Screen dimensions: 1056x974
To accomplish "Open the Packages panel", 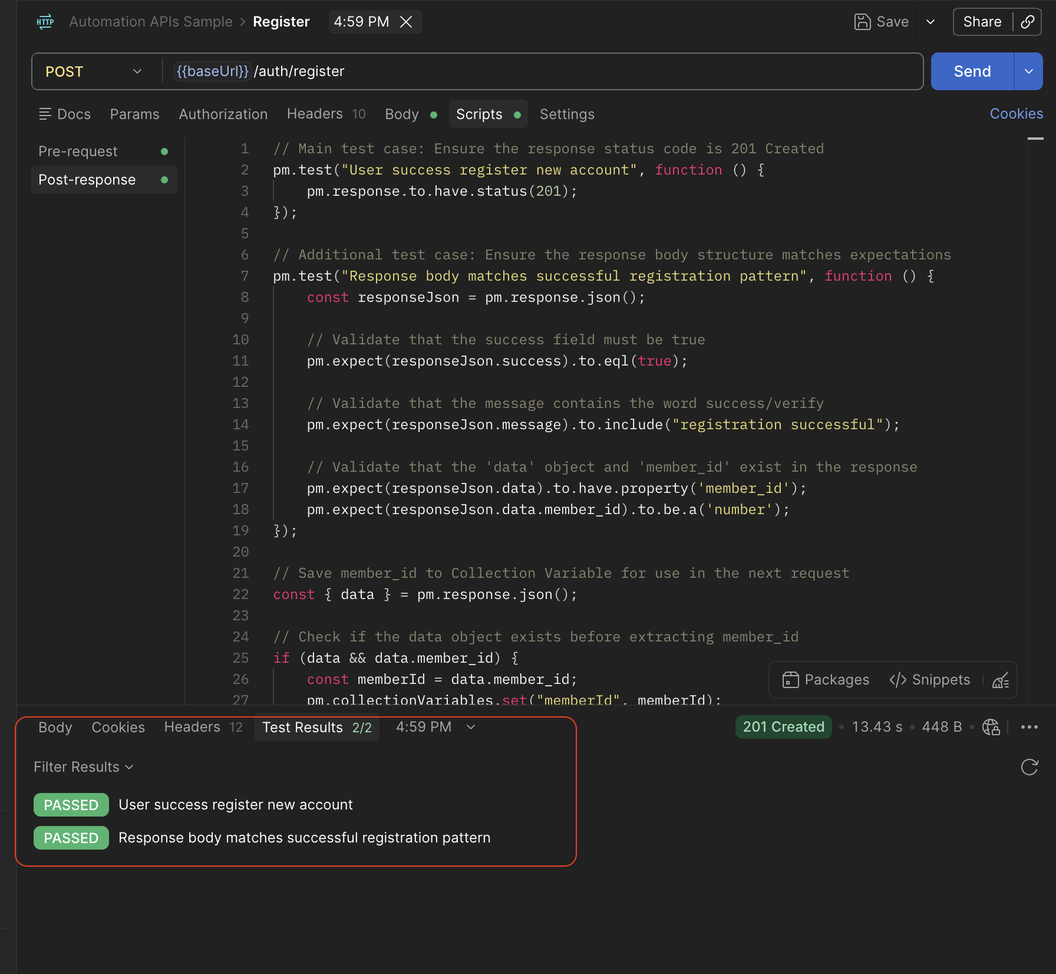I will tap(825, 680).
